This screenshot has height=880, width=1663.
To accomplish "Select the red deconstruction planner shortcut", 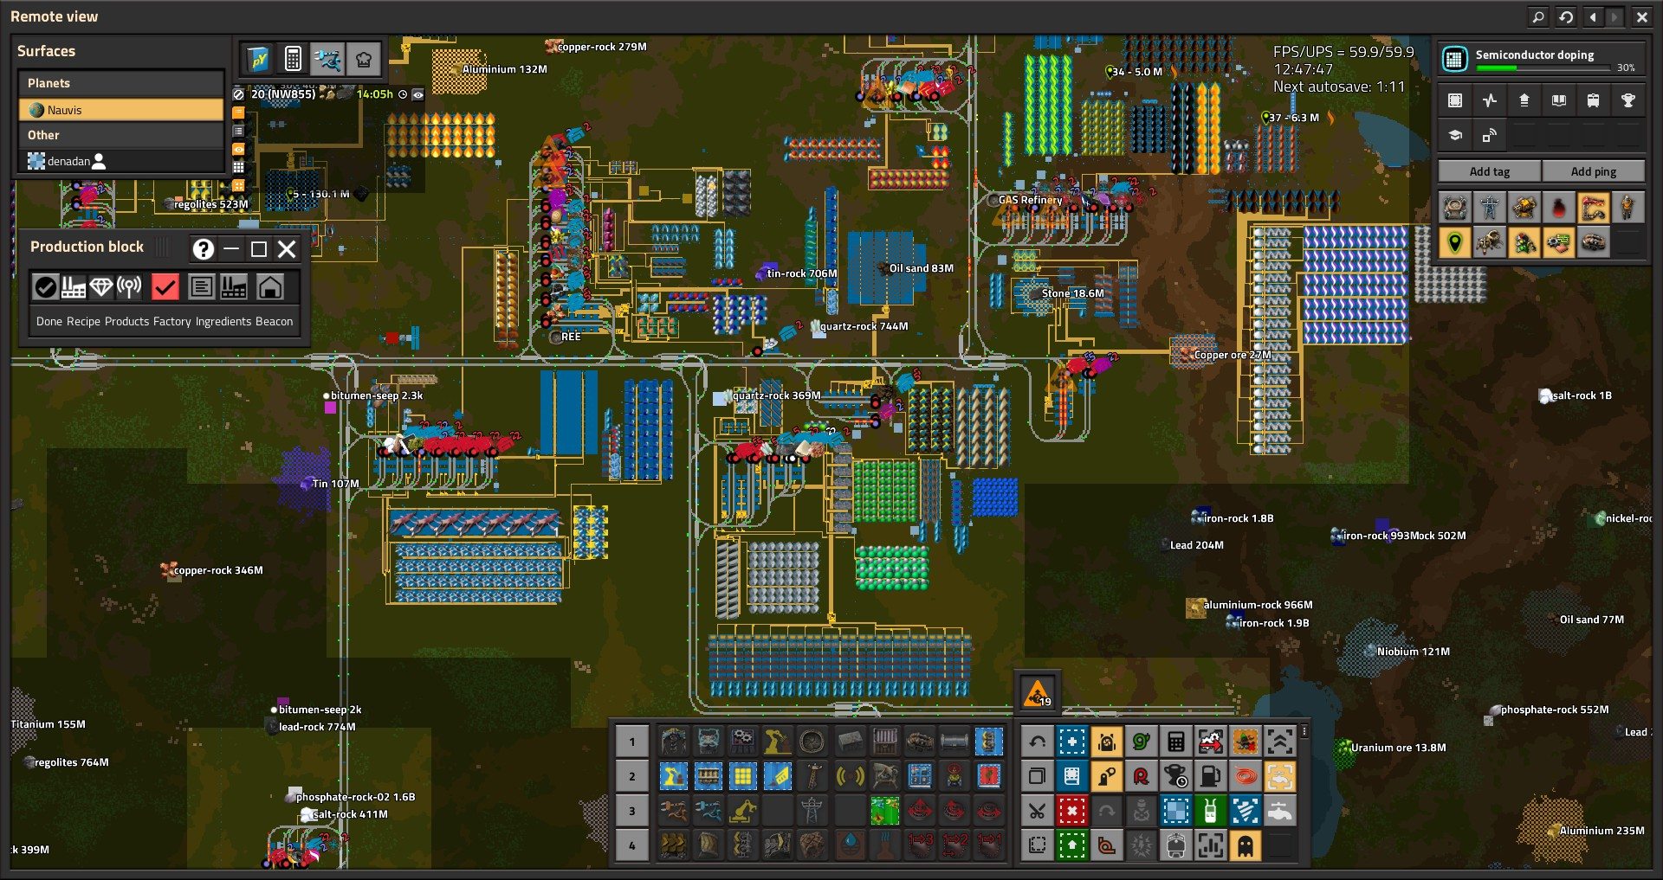I will (1071, 811).
